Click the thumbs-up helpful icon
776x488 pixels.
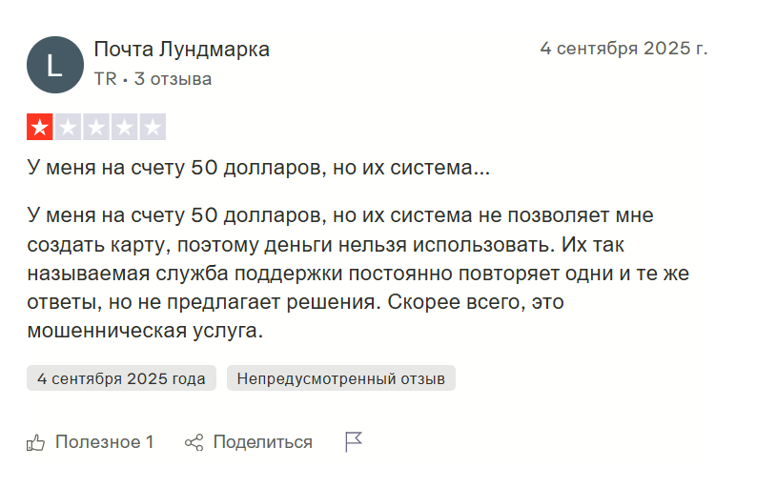[x=36, y=442]
